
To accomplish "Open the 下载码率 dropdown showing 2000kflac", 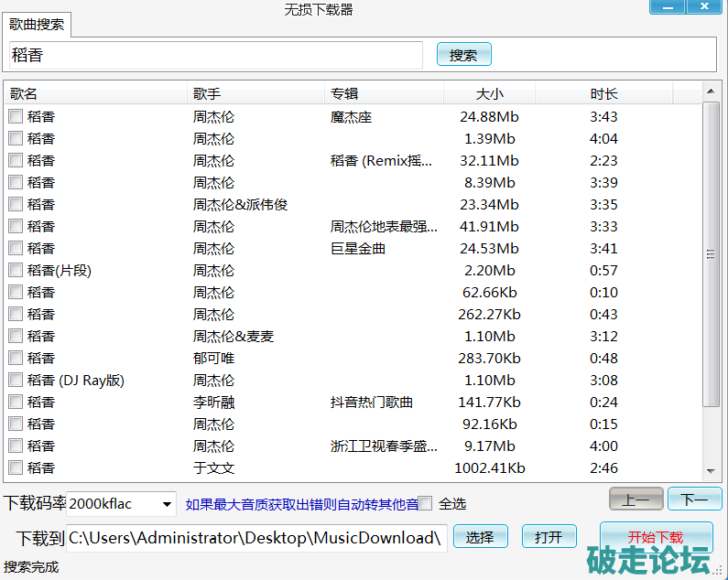I will coord(167,503).
